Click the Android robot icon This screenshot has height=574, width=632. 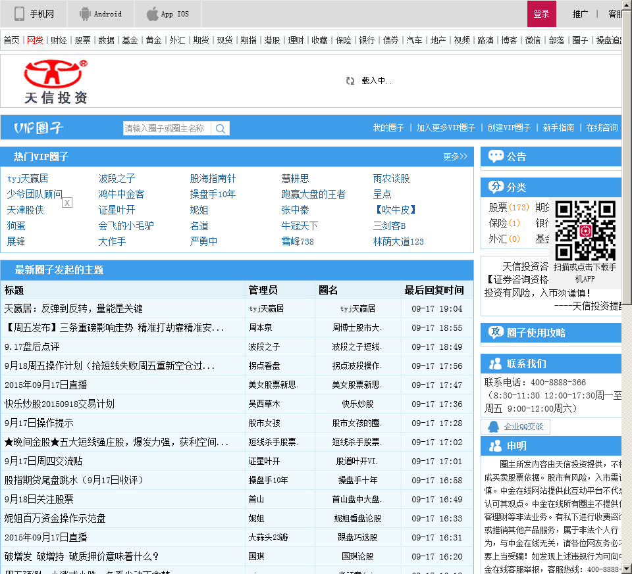(84, 14)
